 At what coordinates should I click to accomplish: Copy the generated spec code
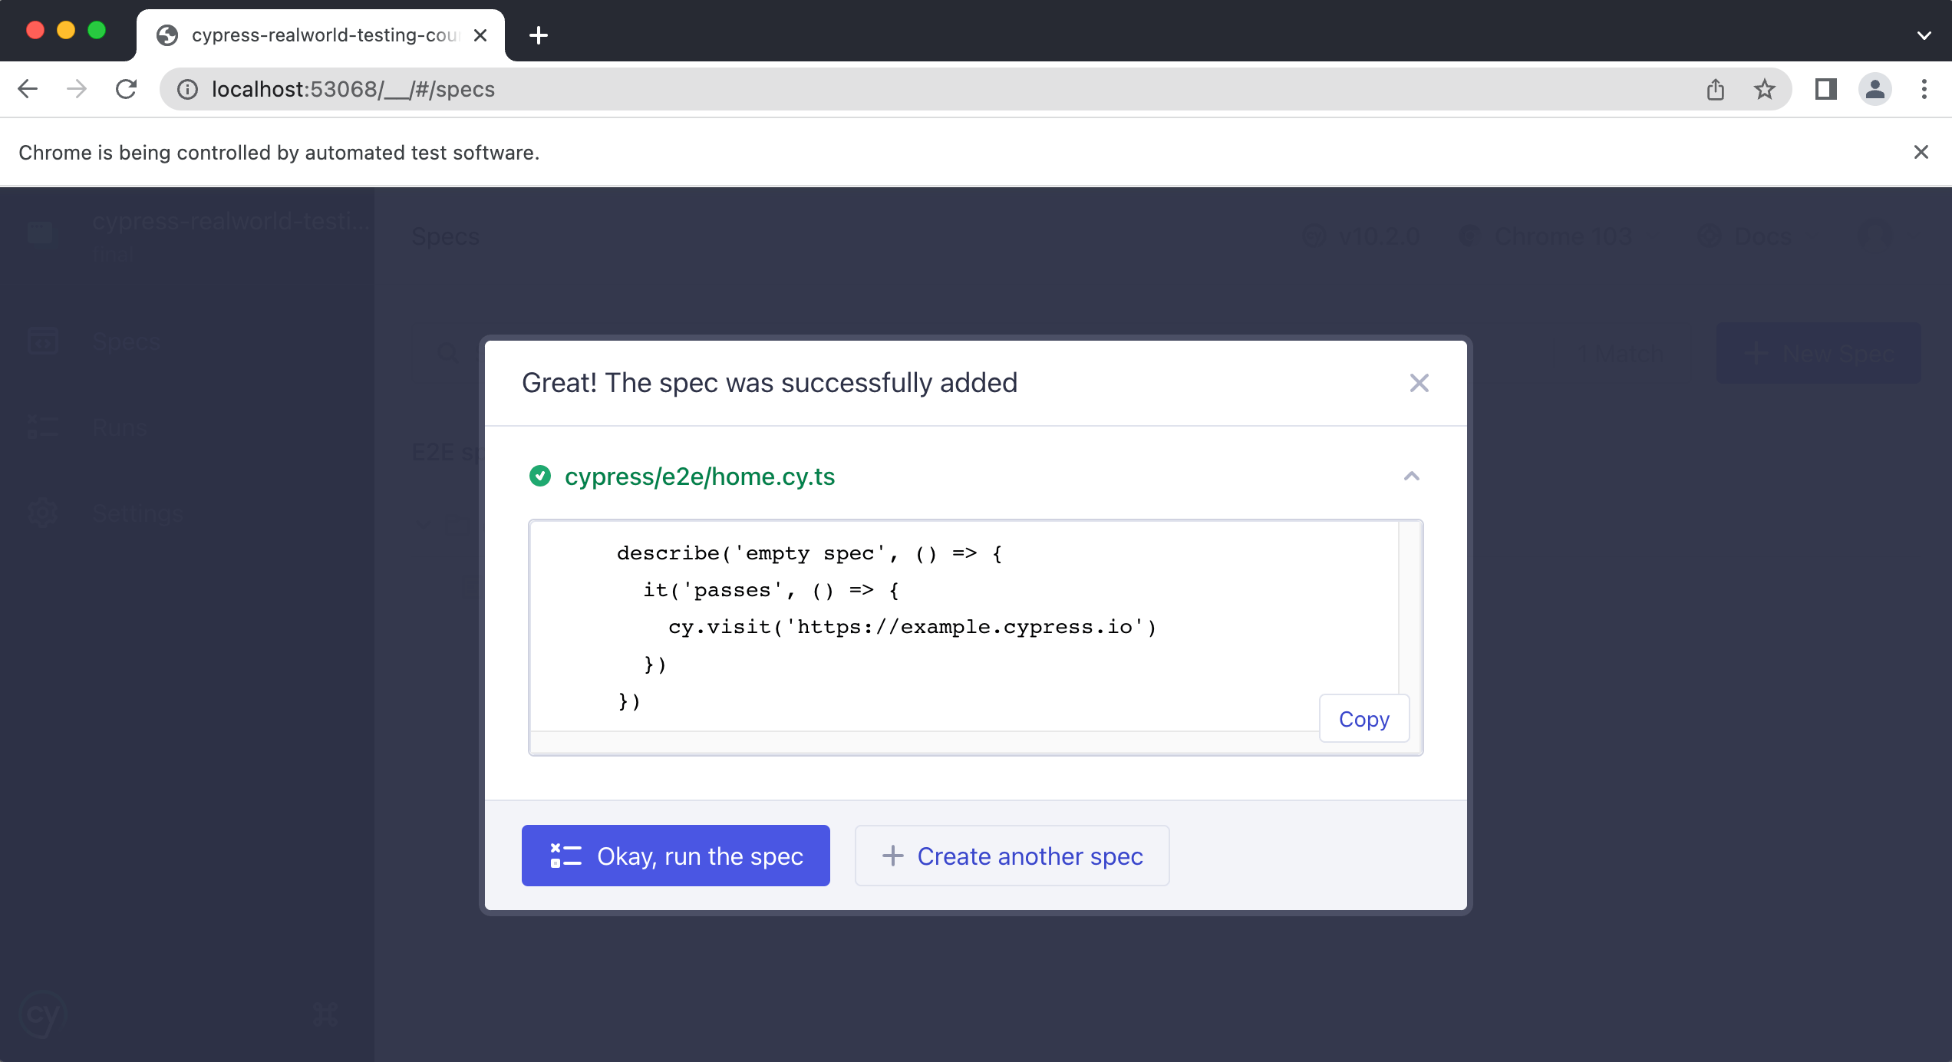point(1363,719)
